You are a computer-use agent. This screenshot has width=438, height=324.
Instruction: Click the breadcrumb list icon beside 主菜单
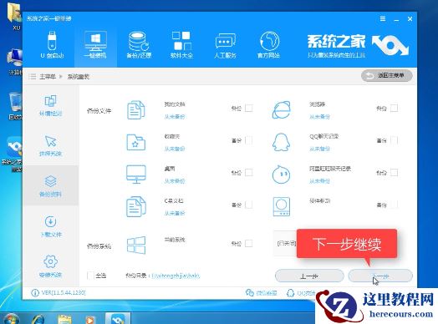click(x=32, y=77)
